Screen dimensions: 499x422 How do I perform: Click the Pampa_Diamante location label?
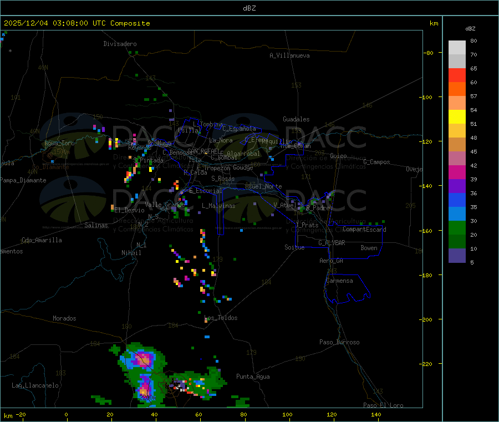point(23,180)
